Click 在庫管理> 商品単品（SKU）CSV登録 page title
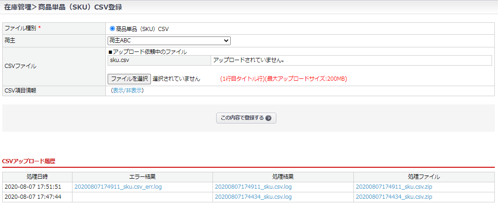Screen dimensions: 498x206 point(63,8)
